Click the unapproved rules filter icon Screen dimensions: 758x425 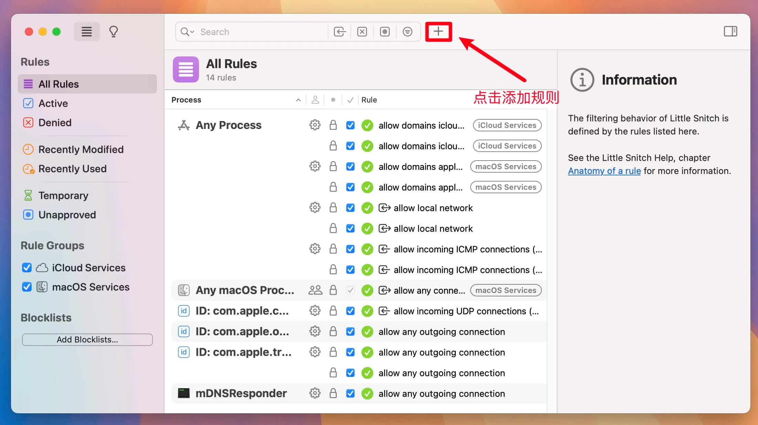point(385,32)
